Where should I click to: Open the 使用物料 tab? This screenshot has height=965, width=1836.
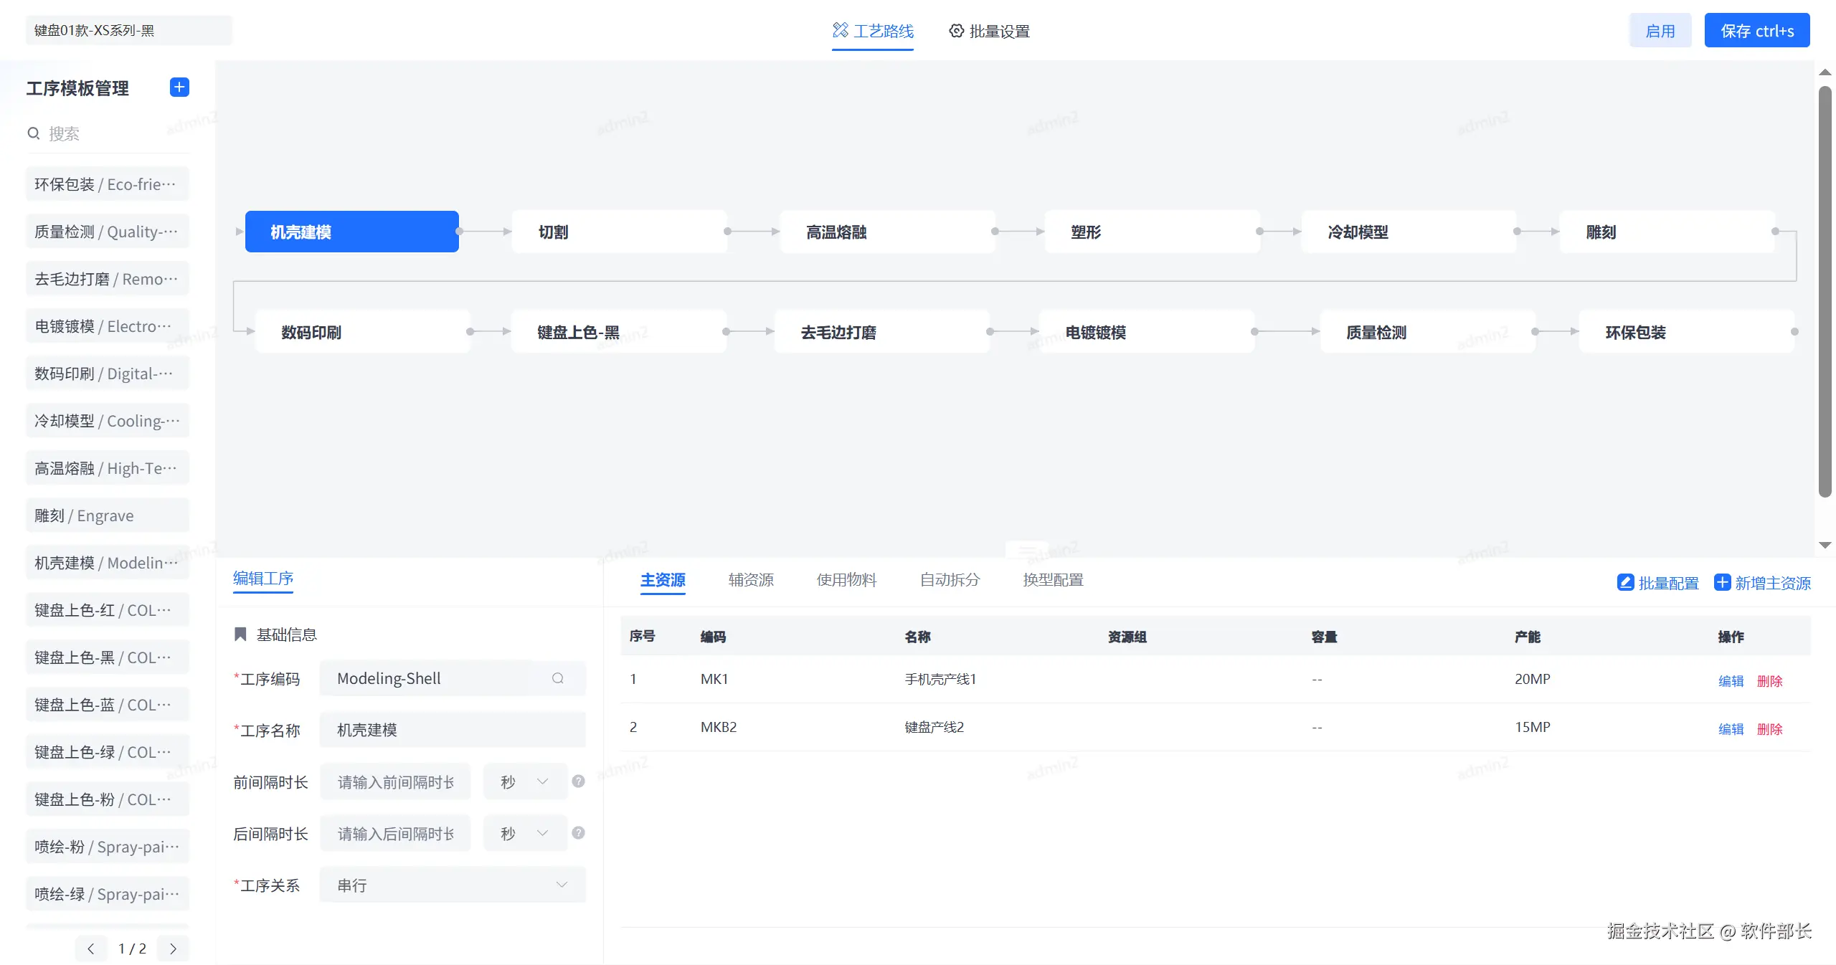tap(846, 579)
